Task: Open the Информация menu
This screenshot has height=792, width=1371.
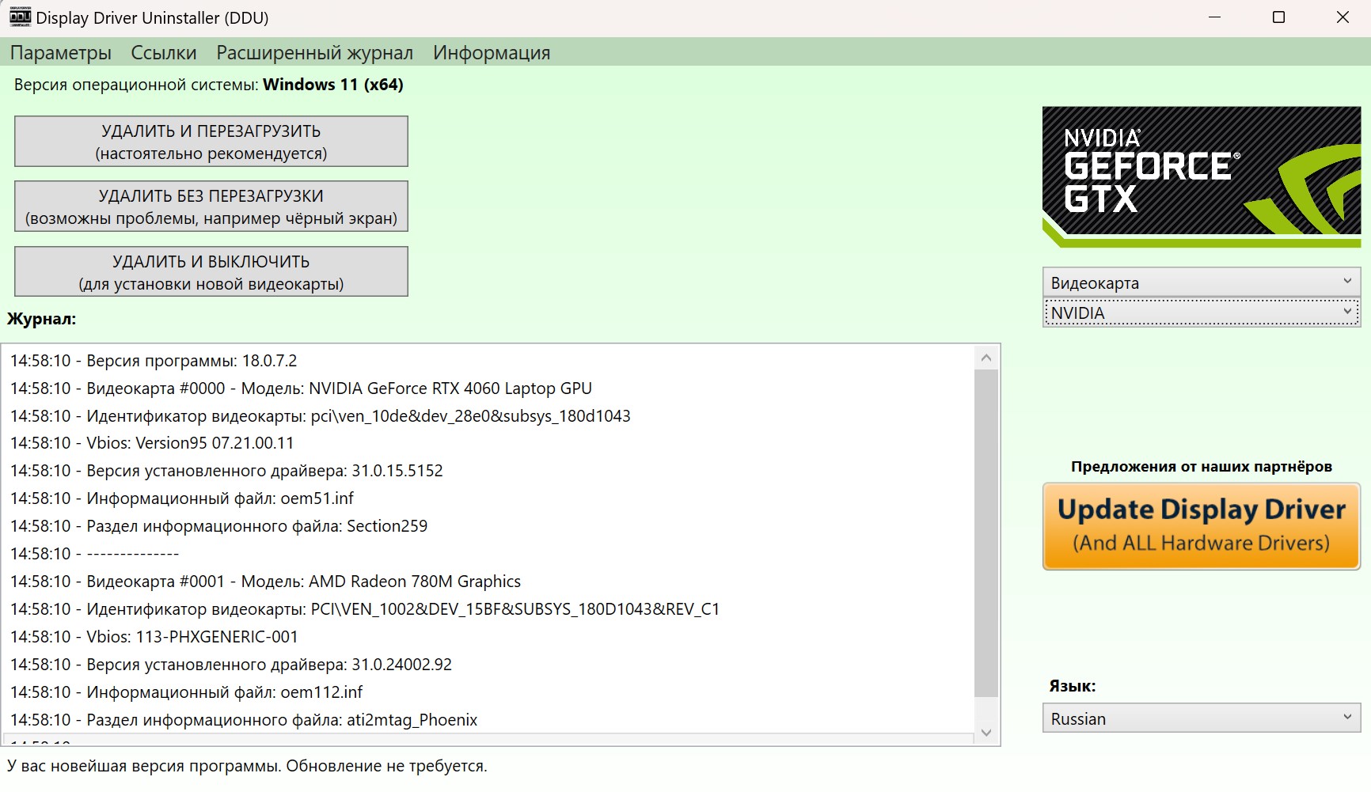Action: 492,53
